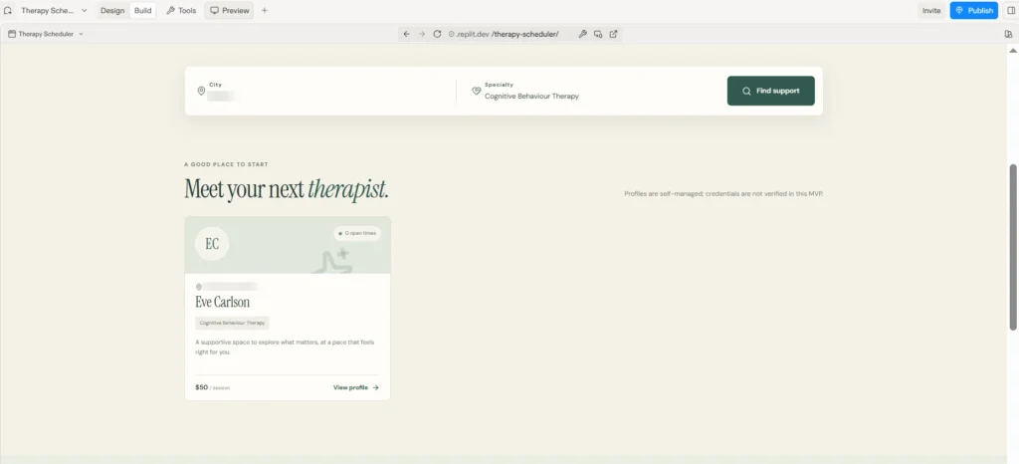Click the location pin icon in City field
This screenshot has width=1019, height=464.
(x=201, y=91)
